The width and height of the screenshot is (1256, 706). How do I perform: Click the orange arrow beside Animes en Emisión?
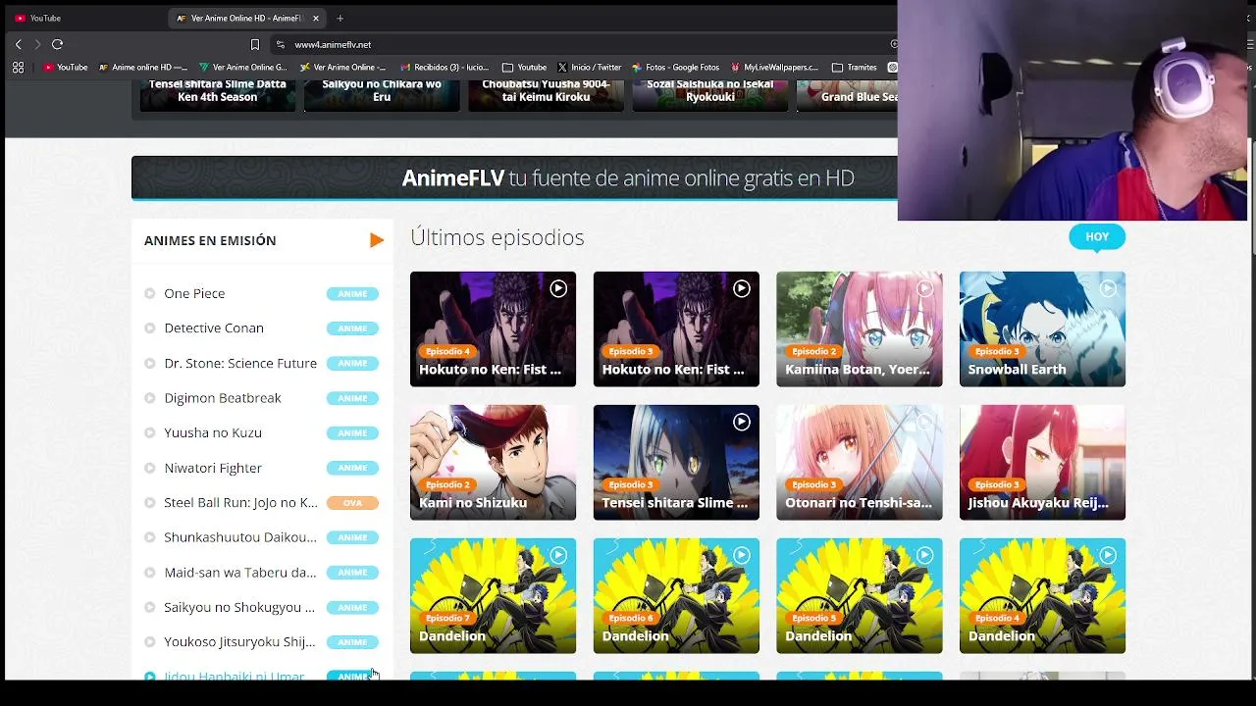click(x=377, y=240)
